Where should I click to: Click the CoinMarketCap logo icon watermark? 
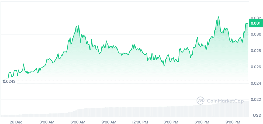[x=200, y=101]
